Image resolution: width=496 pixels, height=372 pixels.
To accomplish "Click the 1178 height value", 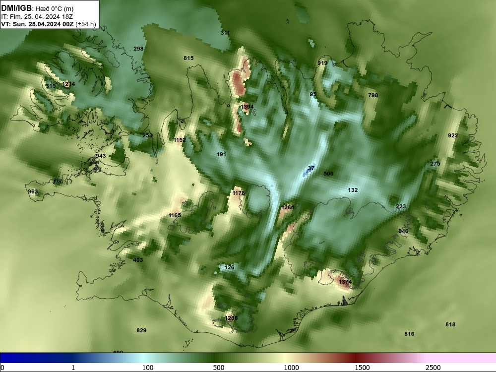I will pyautogui.click(x=239, y=193).
